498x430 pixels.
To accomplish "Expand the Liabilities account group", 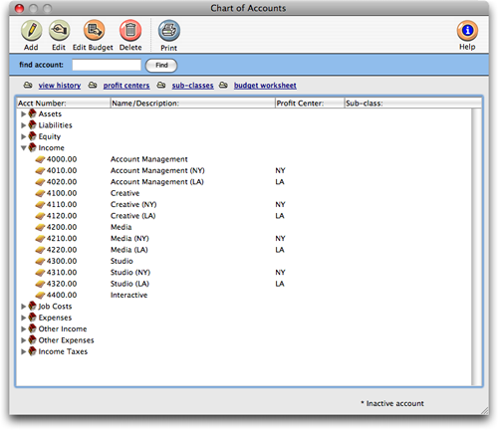I will point(23,125).
